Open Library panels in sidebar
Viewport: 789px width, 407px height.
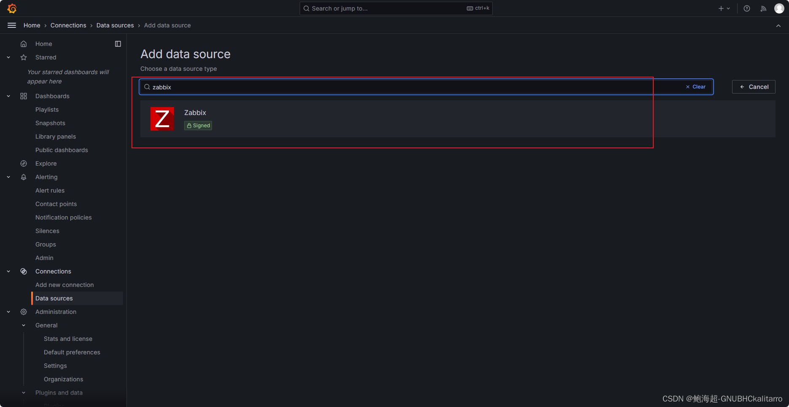[x=56, y=137]
